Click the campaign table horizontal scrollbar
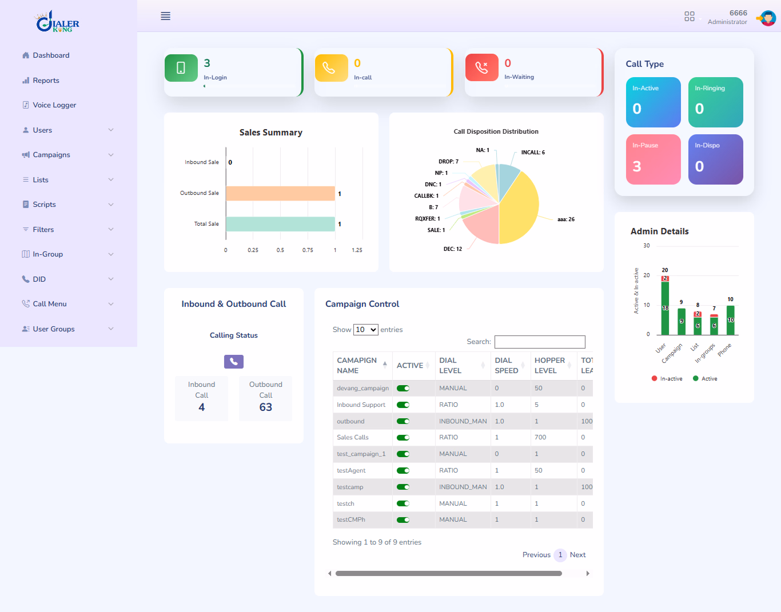The width and height of the screenshot is (781, 612). pos(449,573)
